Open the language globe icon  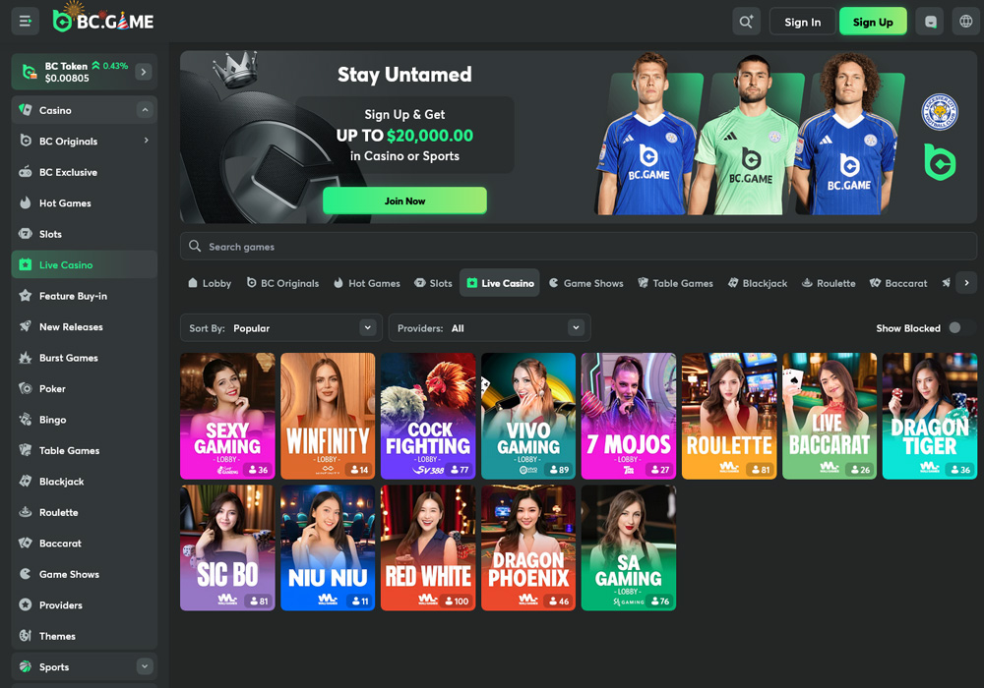pyautogui.click(x=966, y=22)
